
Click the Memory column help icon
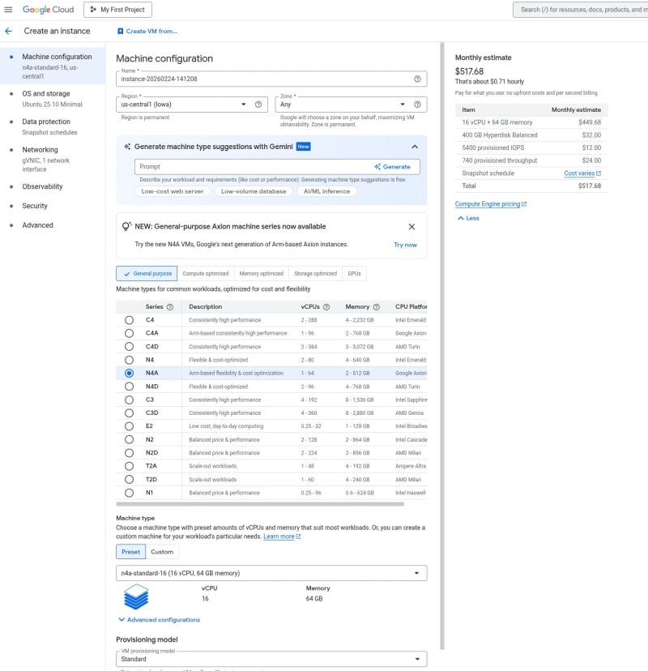pyautogui.click(x=376, y=307)
